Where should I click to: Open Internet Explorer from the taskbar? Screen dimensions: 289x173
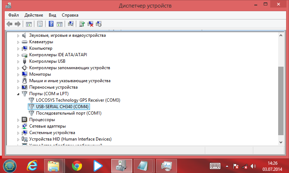click(x=32, y=166)
